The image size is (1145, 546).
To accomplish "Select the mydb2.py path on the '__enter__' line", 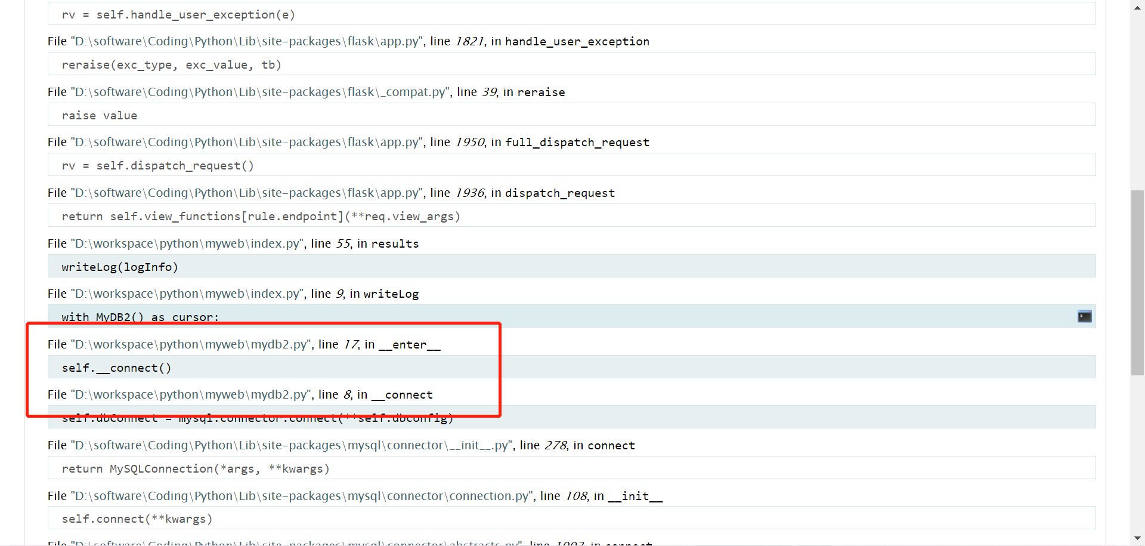I will pyautogui.click(x=191, y=344).
